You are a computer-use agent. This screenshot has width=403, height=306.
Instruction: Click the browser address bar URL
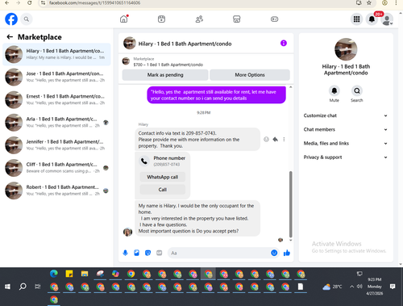point(94,2)
